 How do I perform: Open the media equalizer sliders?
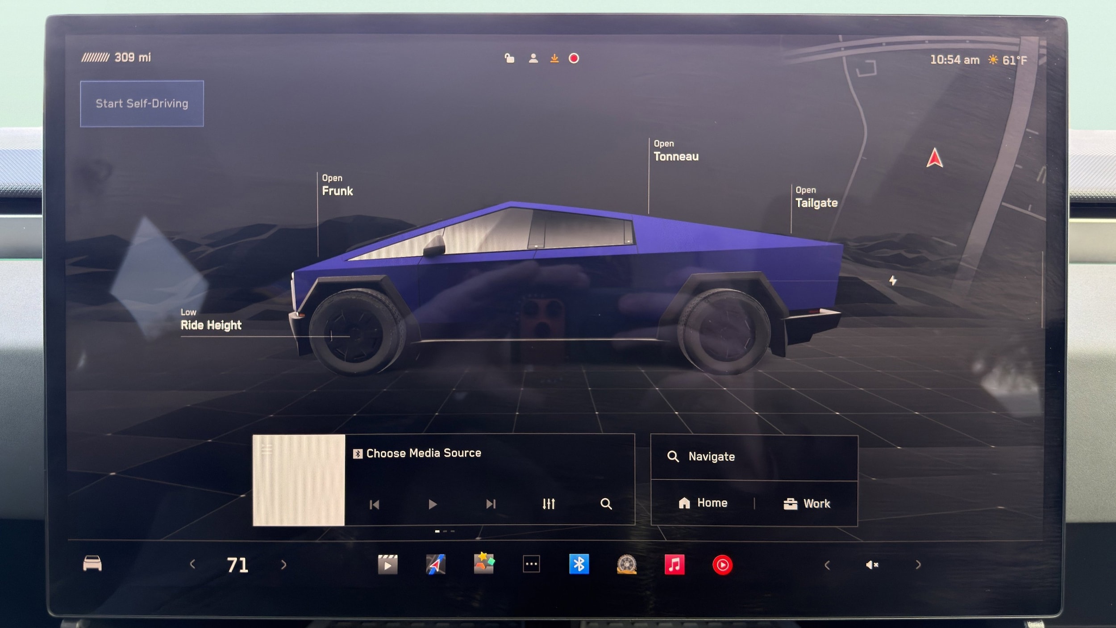549,504
